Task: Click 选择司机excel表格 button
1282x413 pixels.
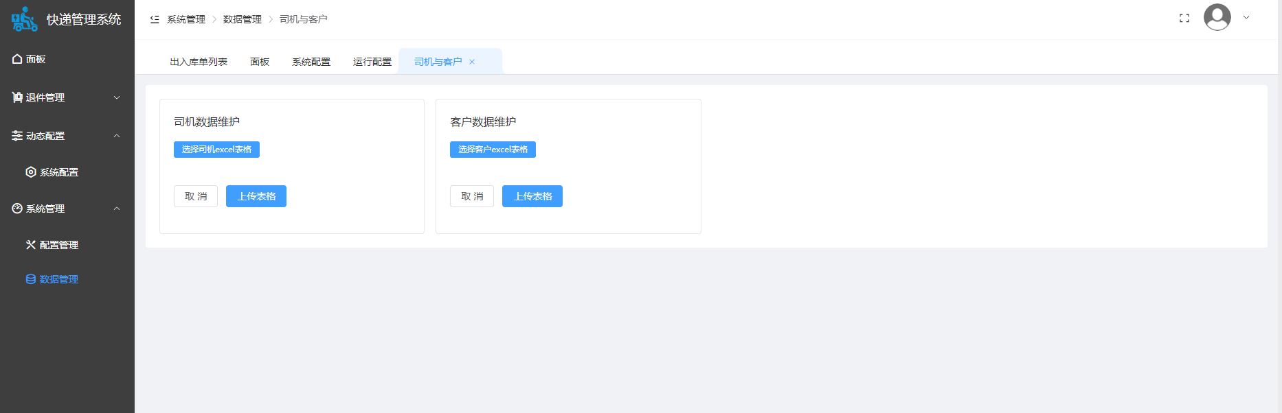Action: (216, 150)
